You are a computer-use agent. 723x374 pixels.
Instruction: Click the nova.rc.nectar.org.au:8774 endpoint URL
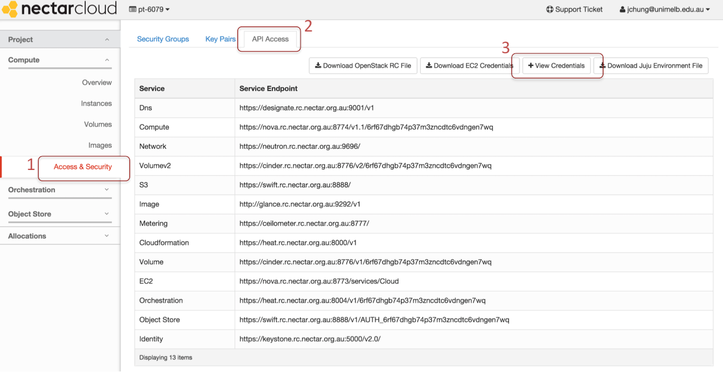tap(366, 127)
